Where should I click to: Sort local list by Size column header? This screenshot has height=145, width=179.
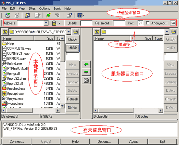pos(44,38)
